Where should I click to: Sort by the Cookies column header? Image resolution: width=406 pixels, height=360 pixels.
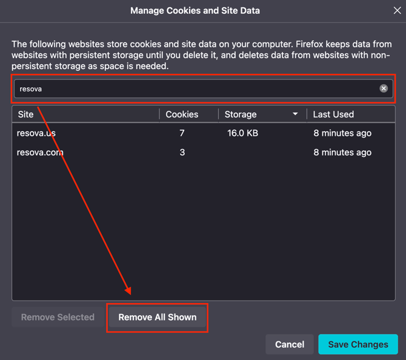(x=188, y=114)
